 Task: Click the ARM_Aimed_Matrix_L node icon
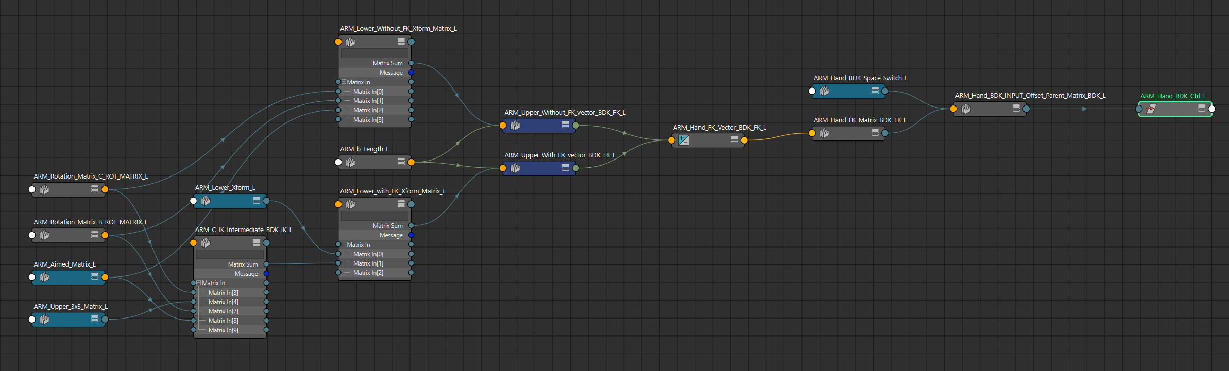(44, 277)
